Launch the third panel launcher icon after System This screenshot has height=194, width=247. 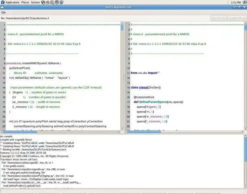[52, 2]
